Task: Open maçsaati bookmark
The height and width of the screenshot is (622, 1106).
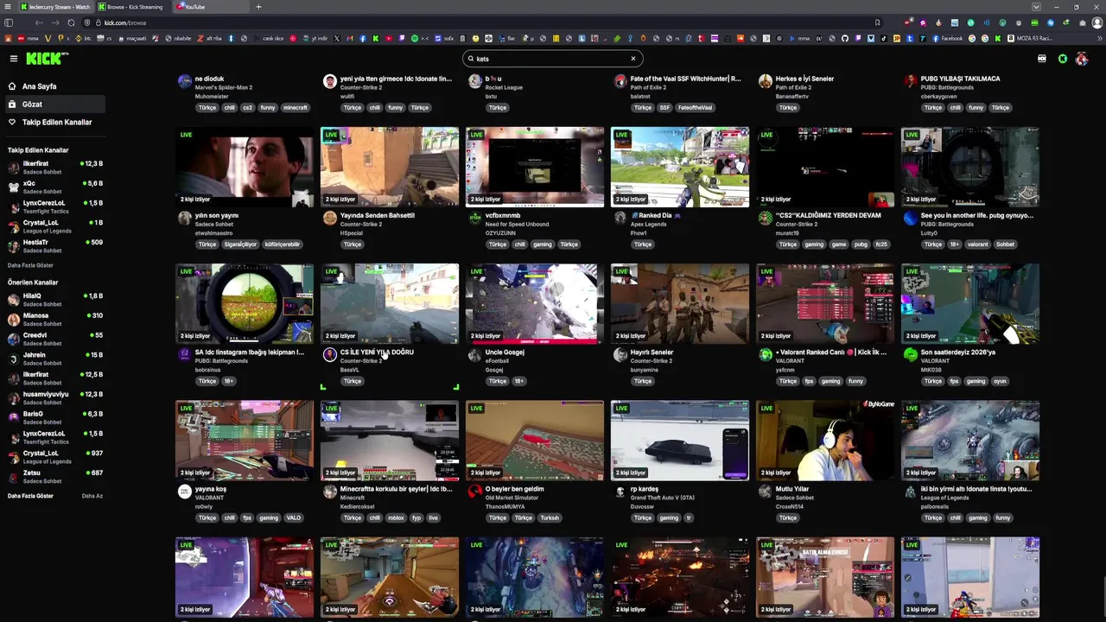Action: (132, 38)
